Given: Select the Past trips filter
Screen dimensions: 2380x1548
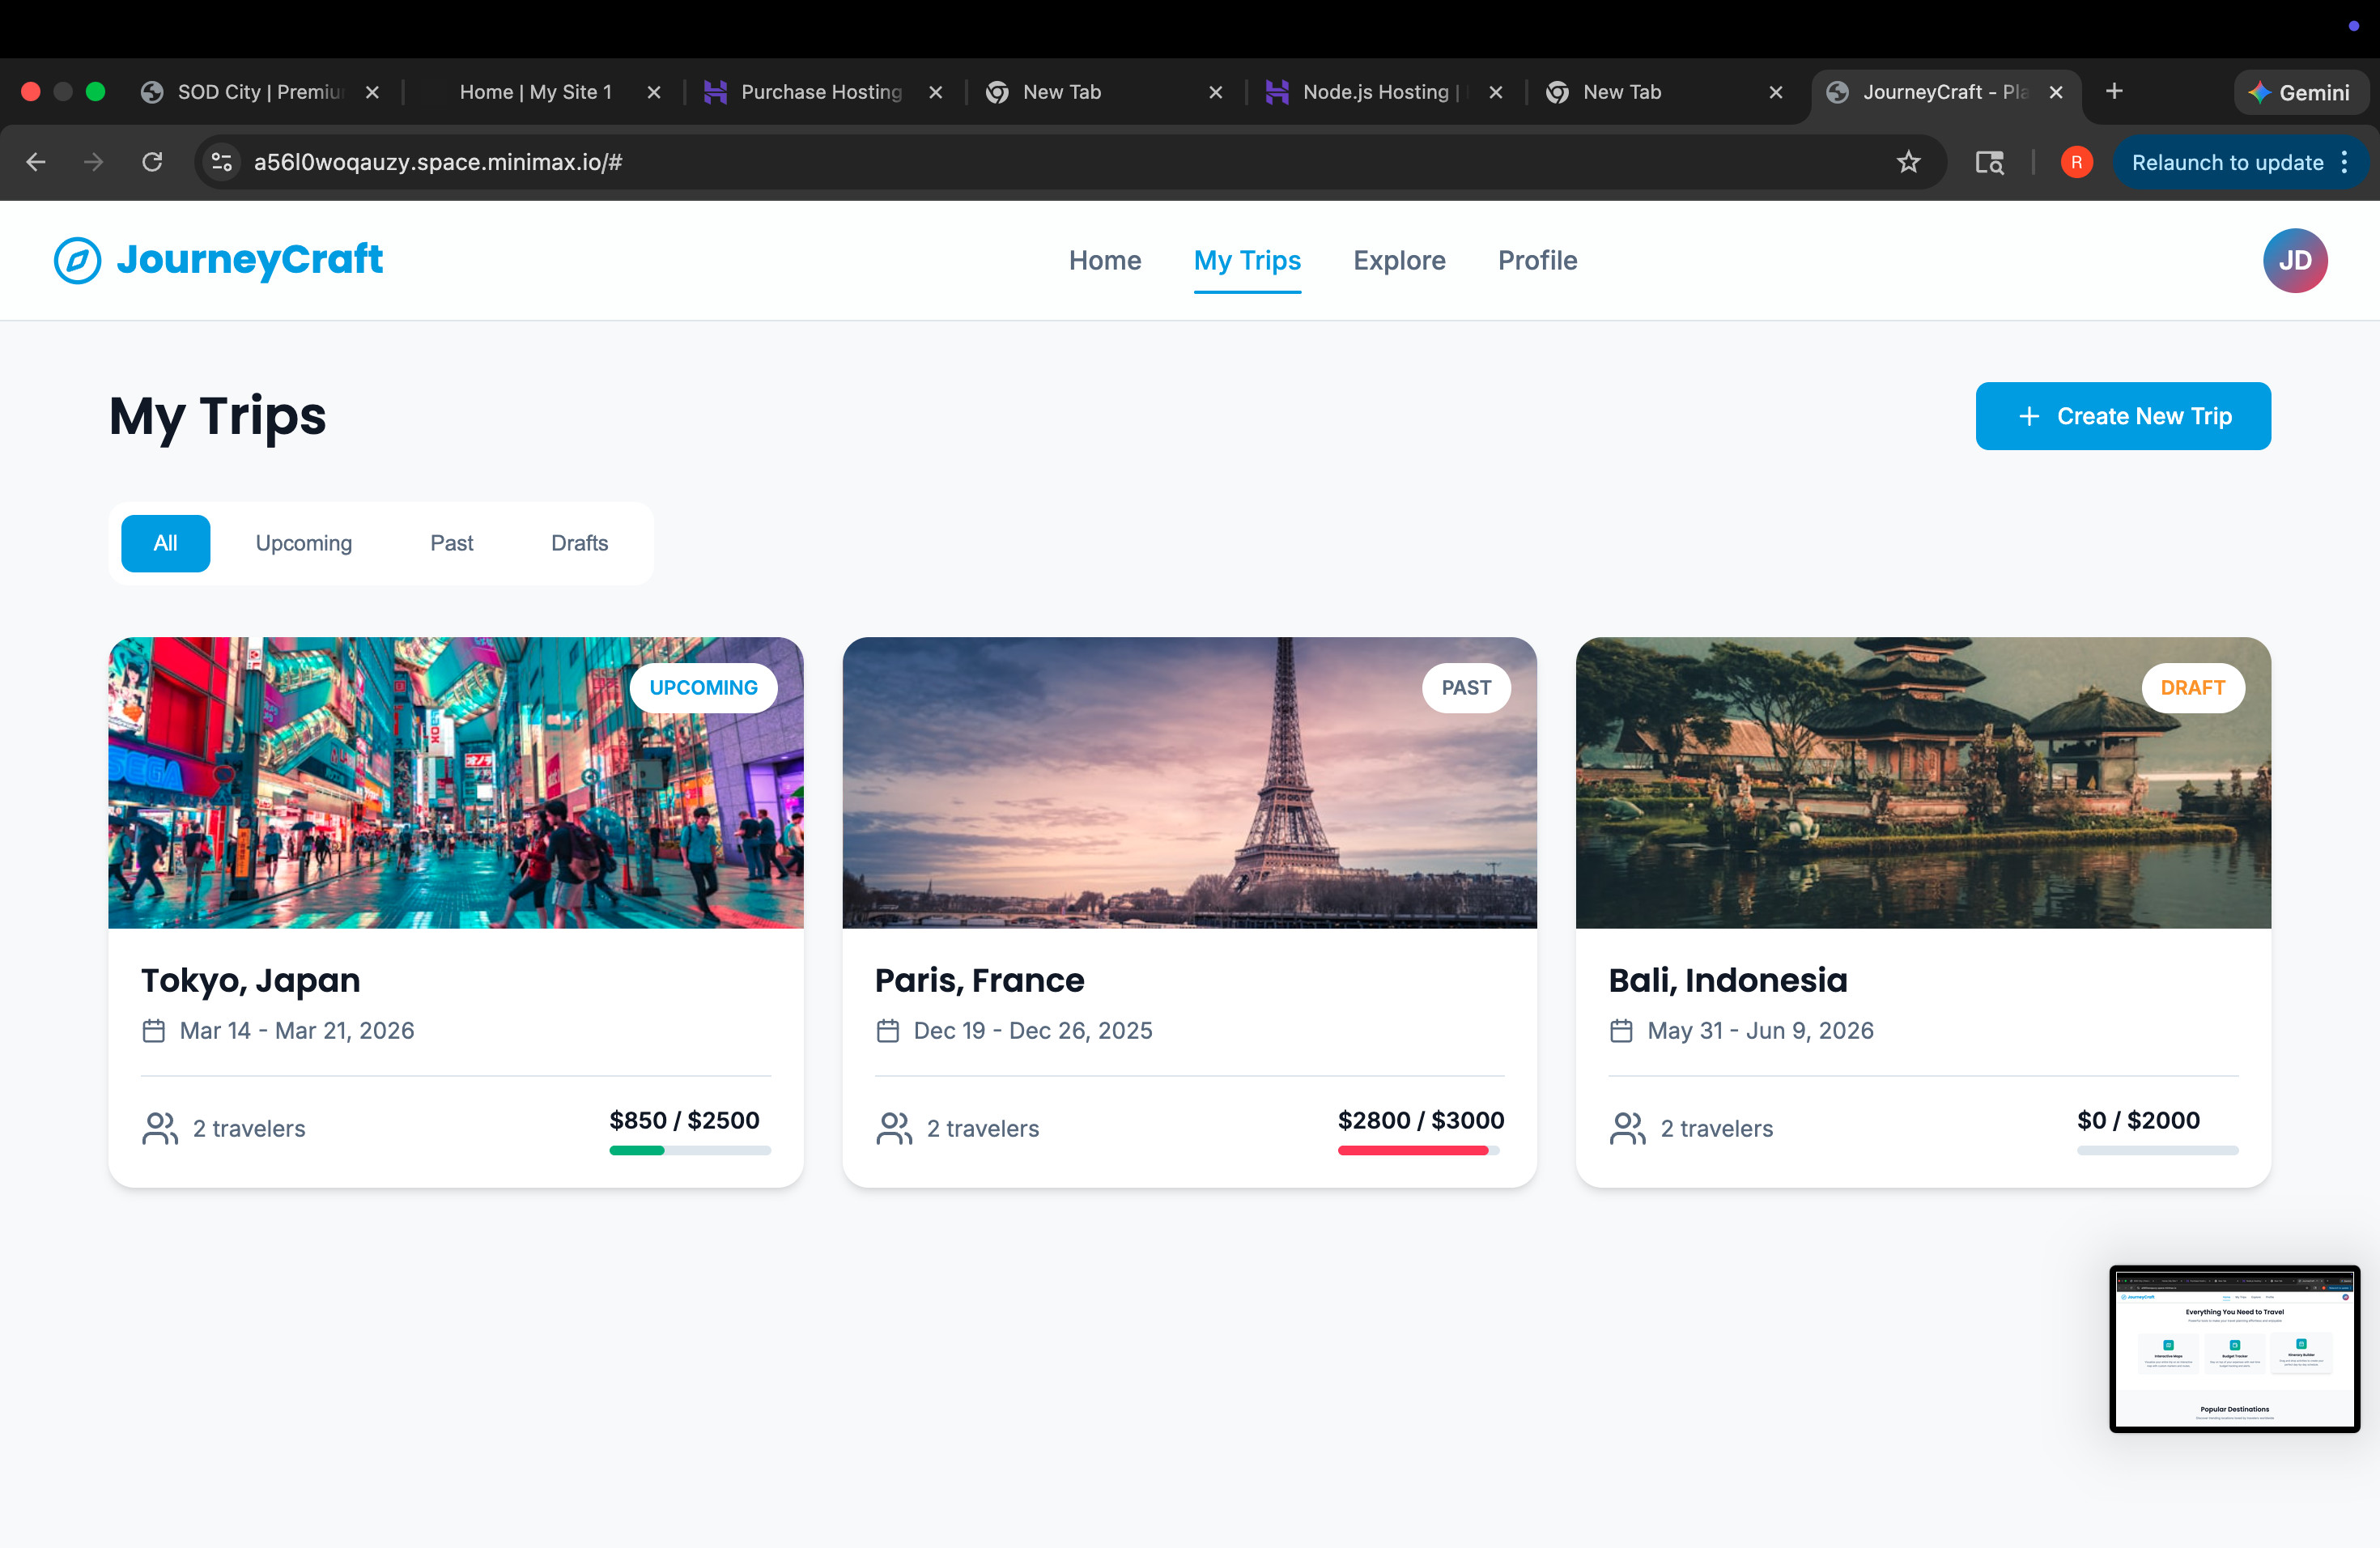Looking at the screenshot, I should pyautogui.click(x=451, y=543).
